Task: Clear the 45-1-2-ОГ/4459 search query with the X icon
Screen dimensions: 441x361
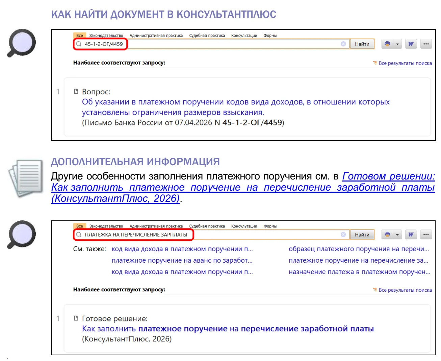Action: (343, 44)
